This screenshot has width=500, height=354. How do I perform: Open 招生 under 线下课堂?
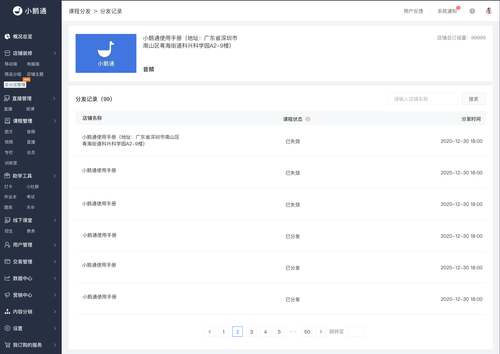tap(9, 231)
